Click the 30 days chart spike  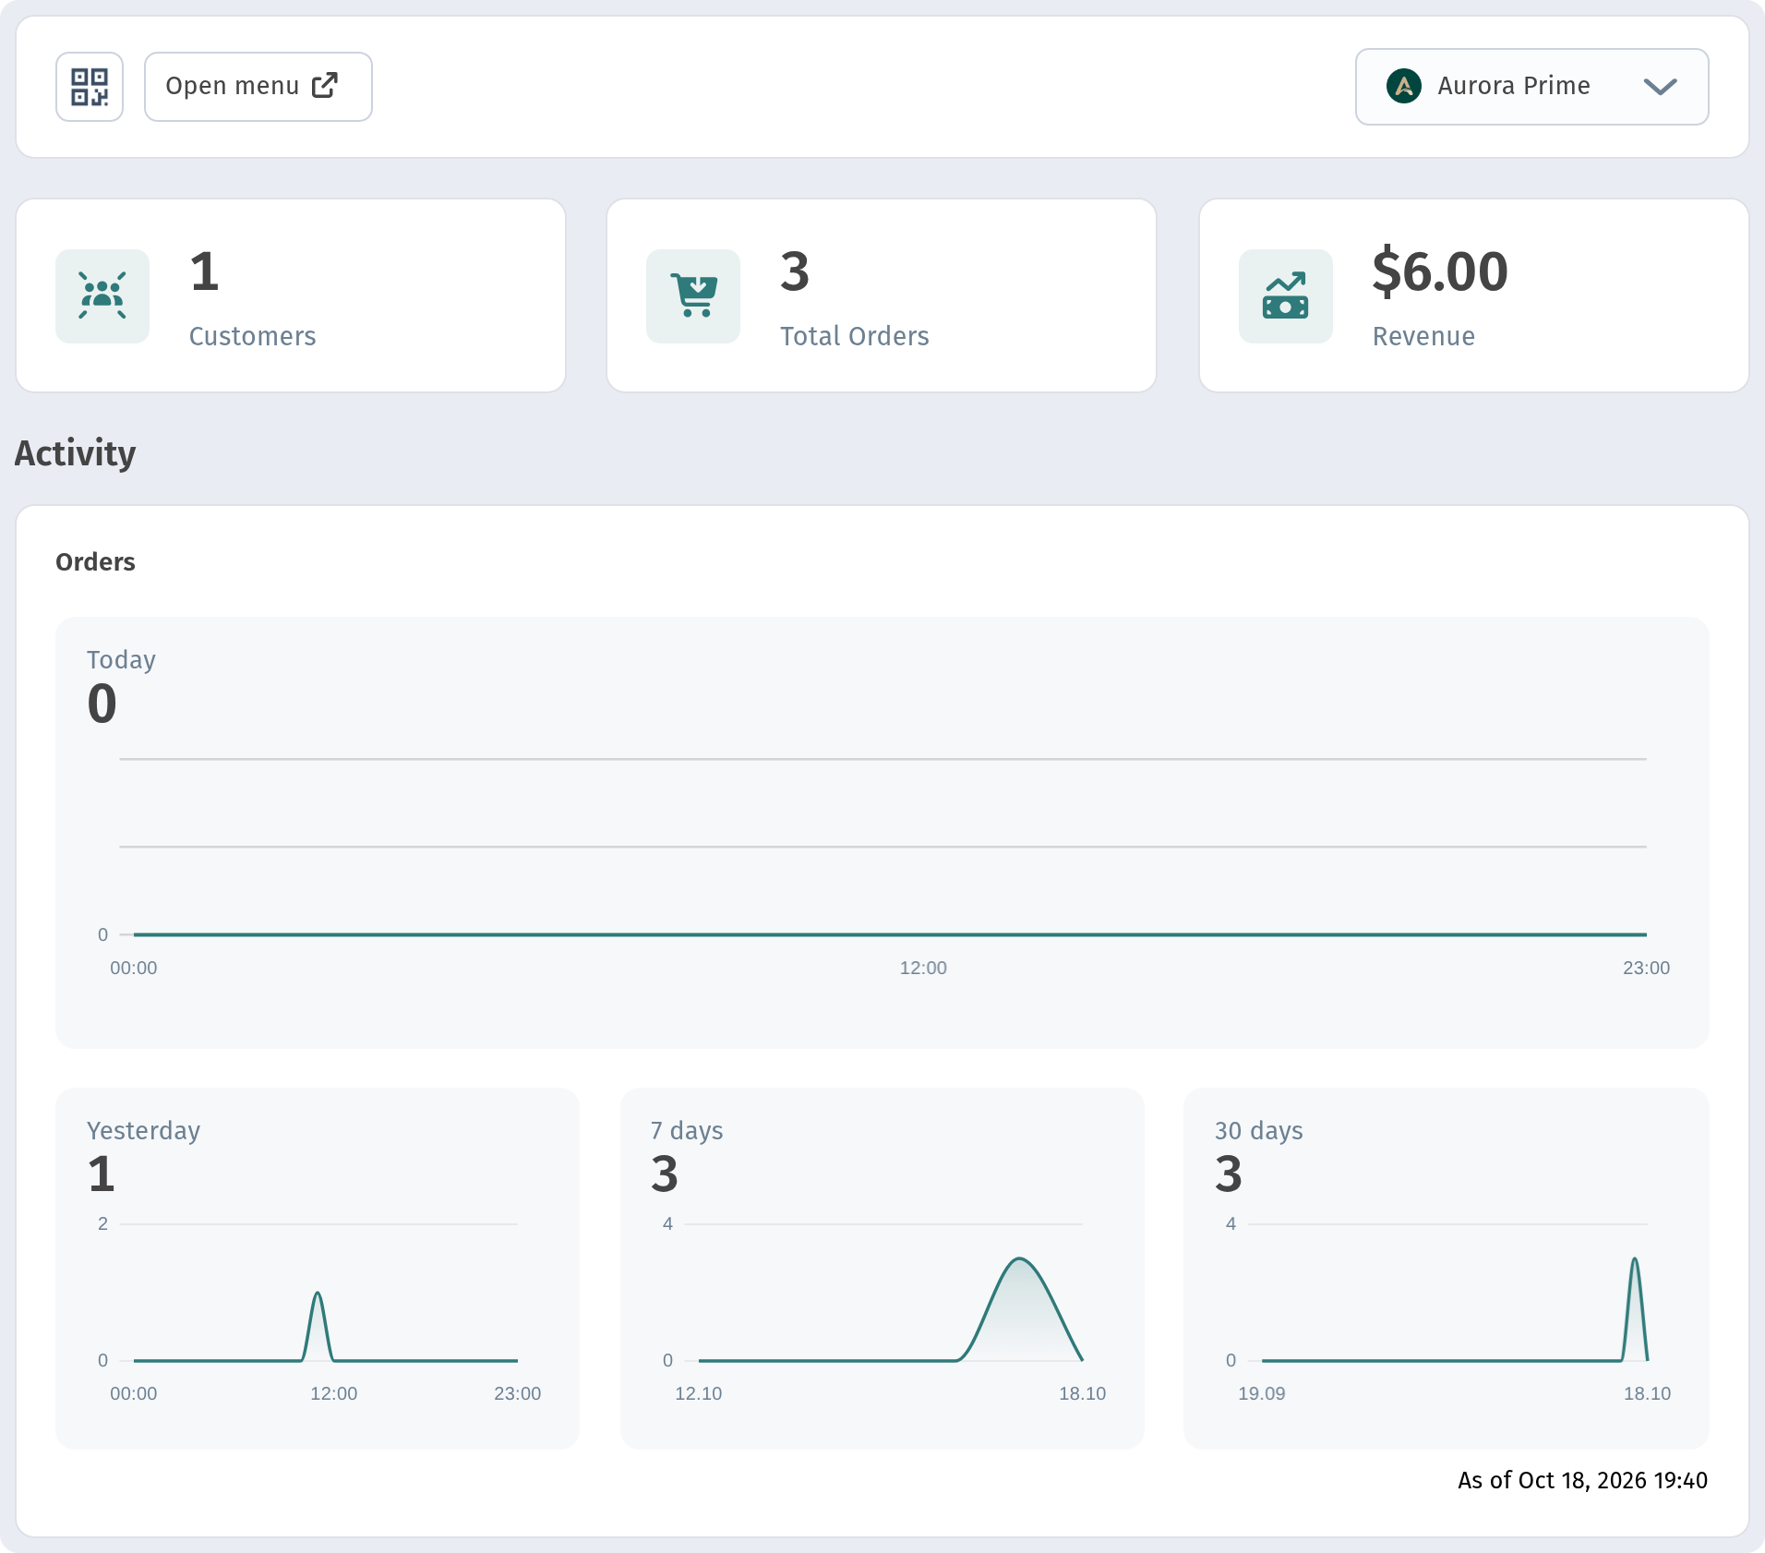(1635, 1260)
